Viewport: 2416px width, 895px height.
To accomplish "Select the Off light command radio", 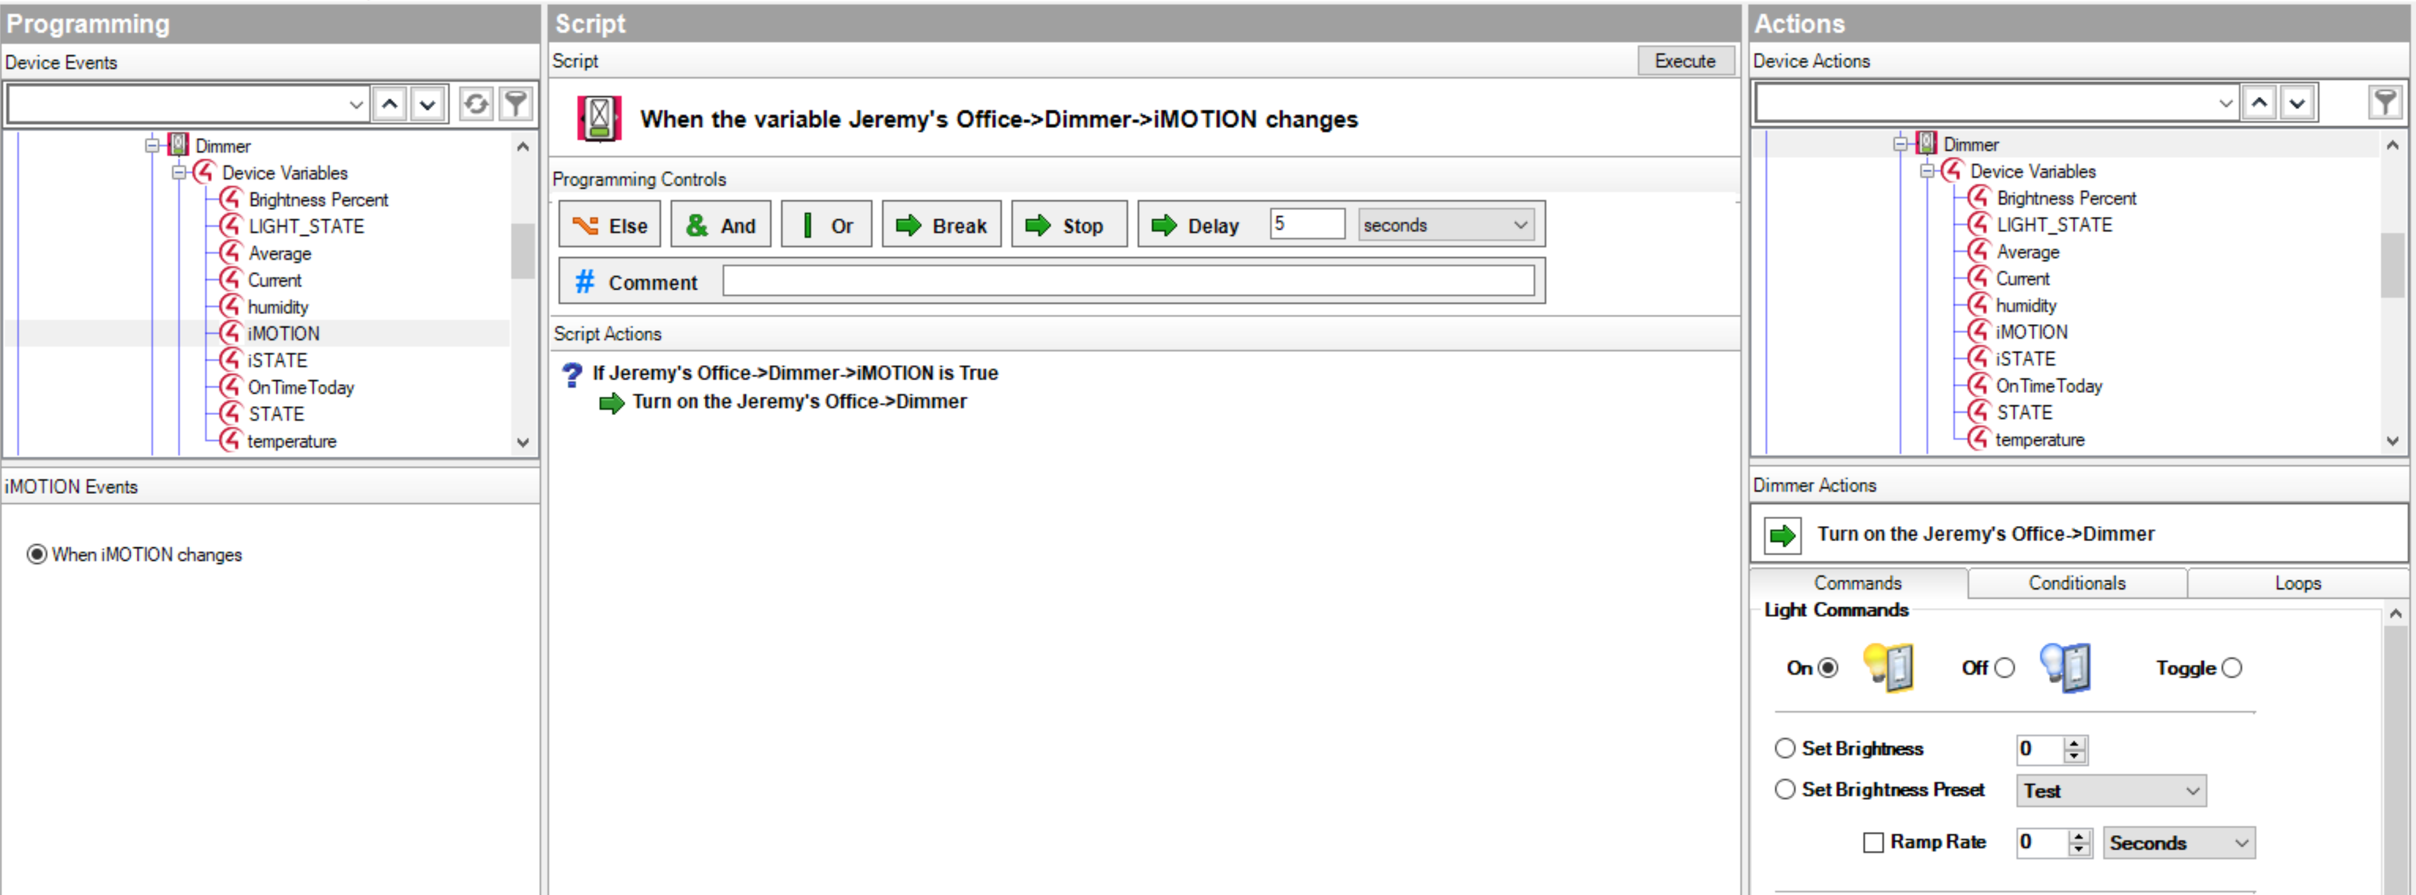I will 2004,668.
